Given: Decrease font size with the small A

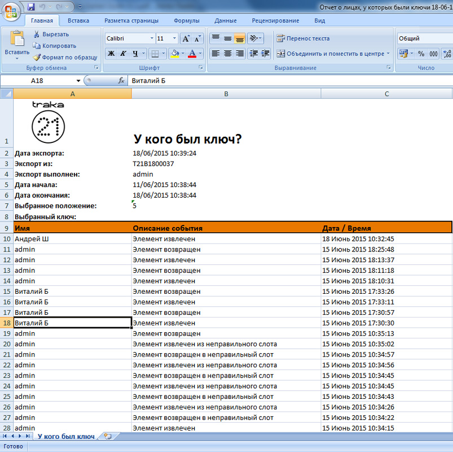Looking at the screenshot, I should (197, 38).
